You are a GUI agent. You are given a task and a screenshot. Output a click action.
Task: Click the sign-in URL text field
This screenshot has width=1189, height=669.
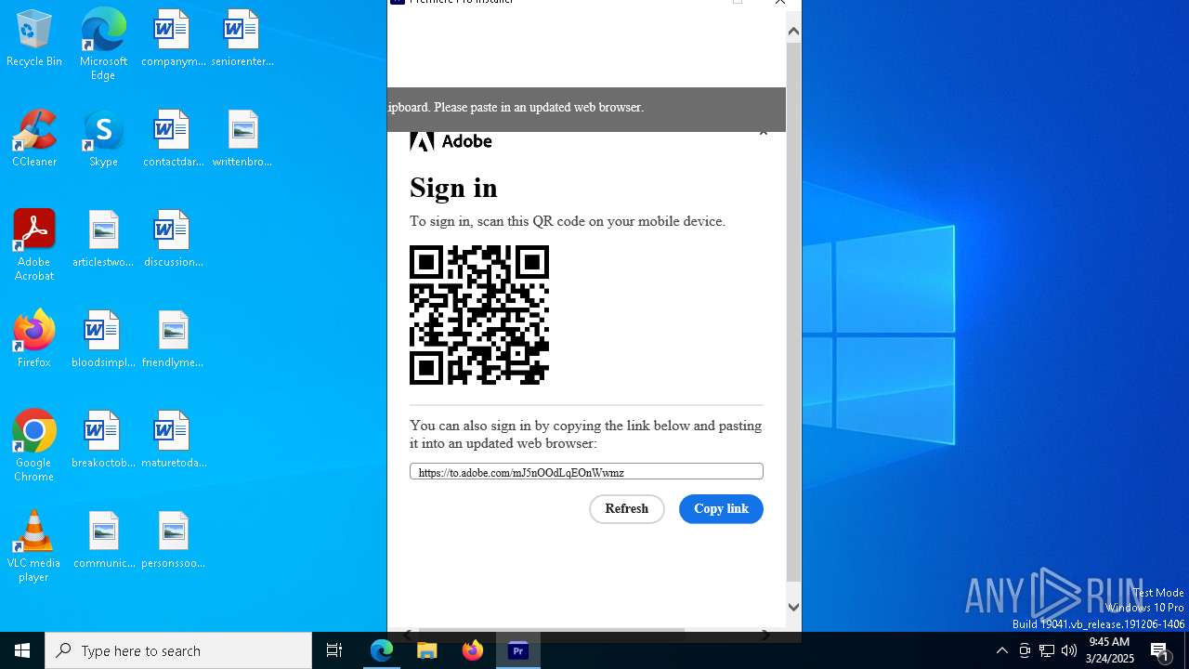click(x=586, y=472)
